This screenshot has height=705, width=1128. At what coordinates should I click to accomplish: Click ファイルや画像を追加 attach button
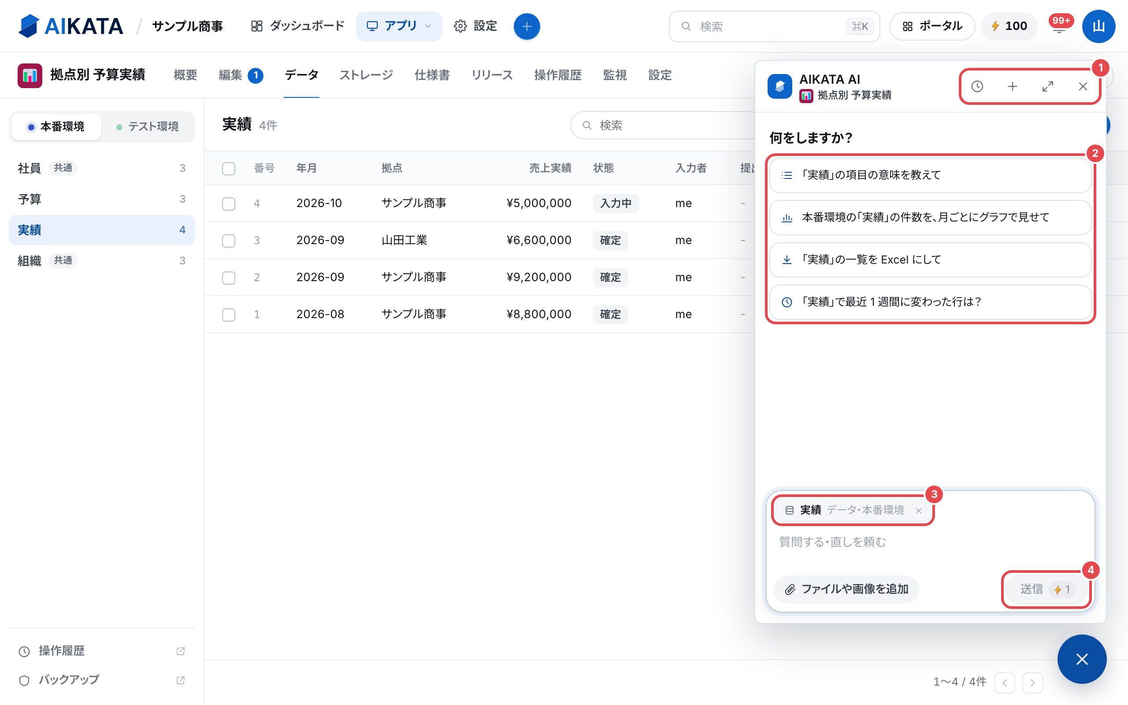[x=846, y=590]
